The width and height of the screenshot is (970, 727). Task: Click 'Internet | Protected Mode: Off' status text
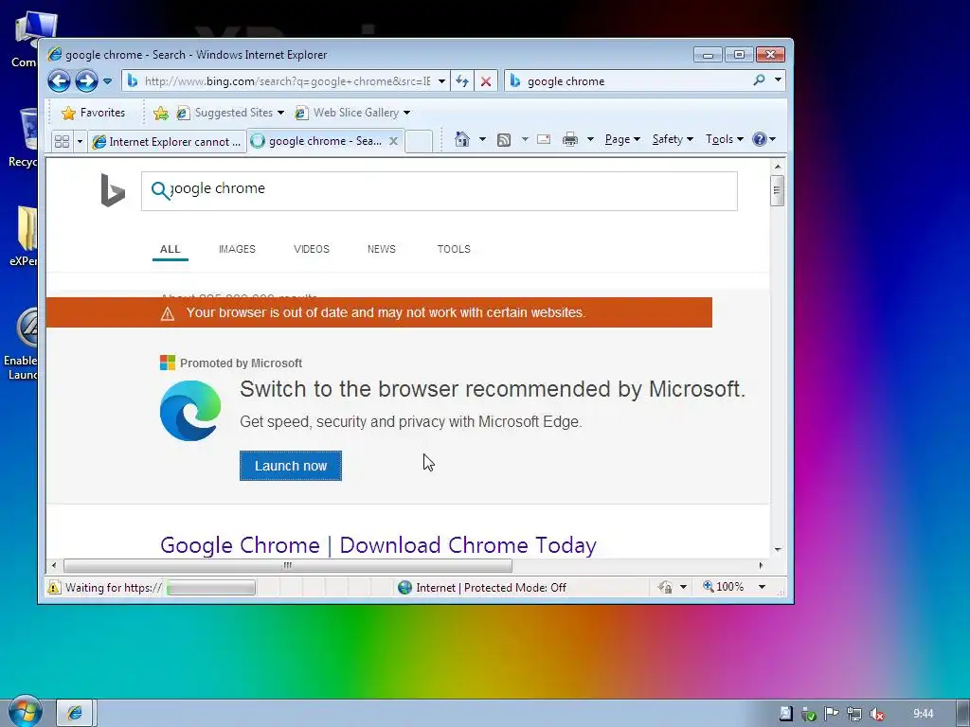tap(491, 587)
